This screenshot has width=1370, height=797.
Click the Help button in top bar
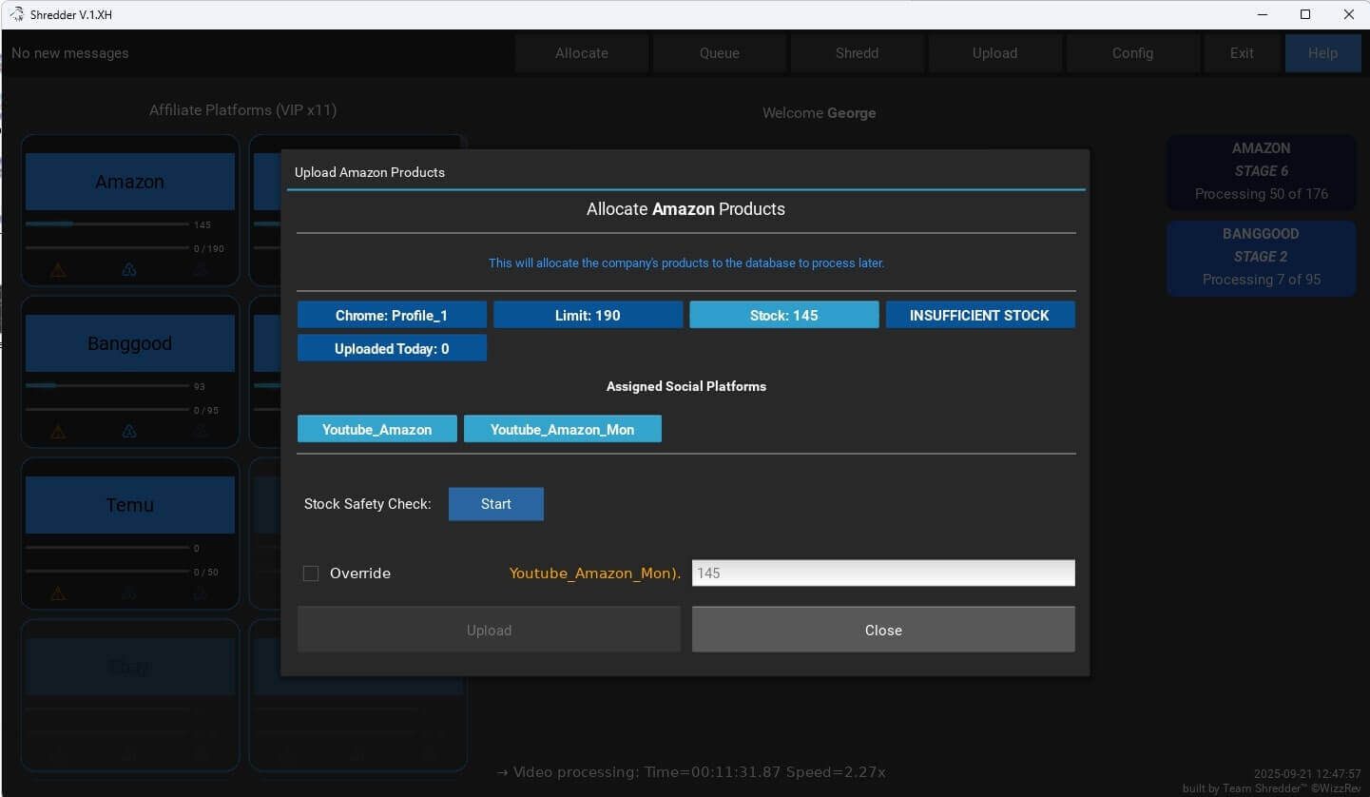pos(1322,53)
